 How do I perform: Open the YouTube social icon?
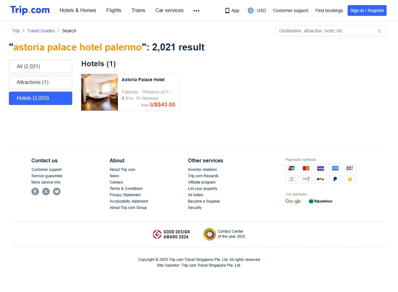coord(57,191)
